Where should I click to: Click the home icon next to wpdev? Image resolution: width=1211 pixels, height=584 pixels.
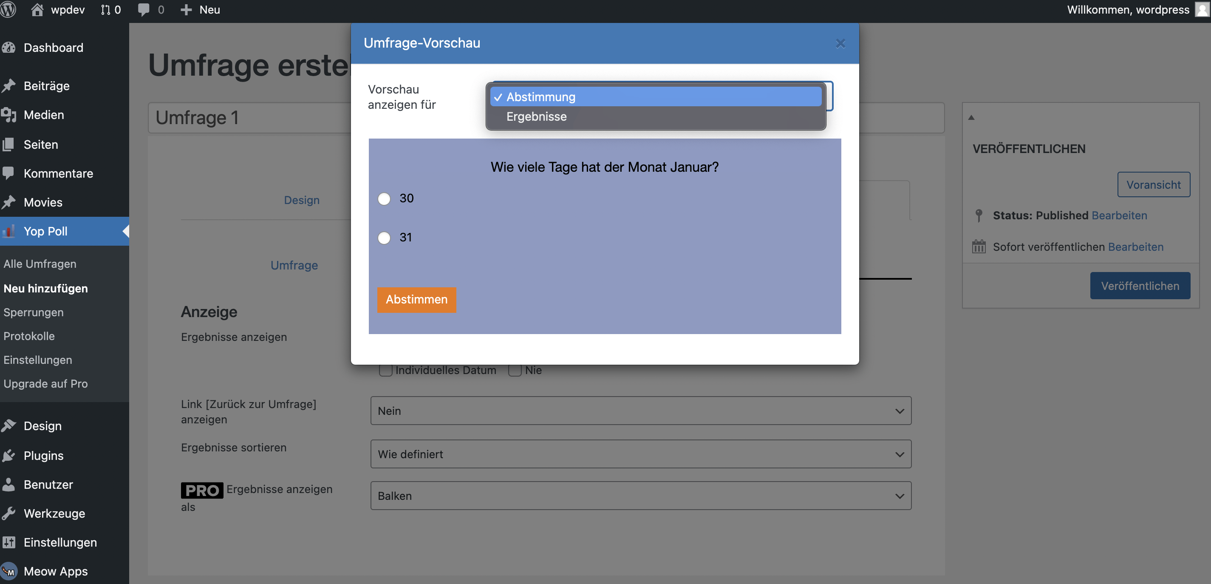37,9
